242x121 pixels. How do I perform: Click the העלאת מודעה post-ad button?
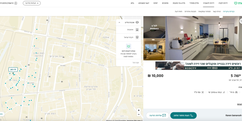coord(32,3)
